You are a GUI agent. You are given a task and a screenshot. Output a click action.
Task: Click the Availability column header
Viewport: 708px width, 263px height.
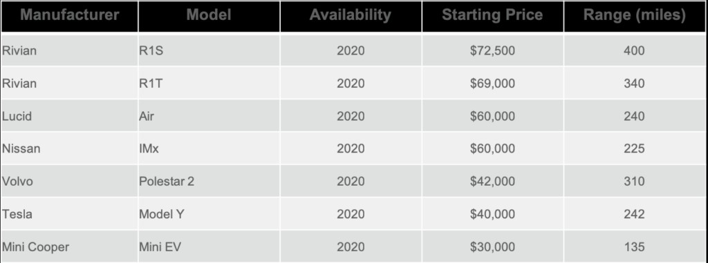pos(351,17)
